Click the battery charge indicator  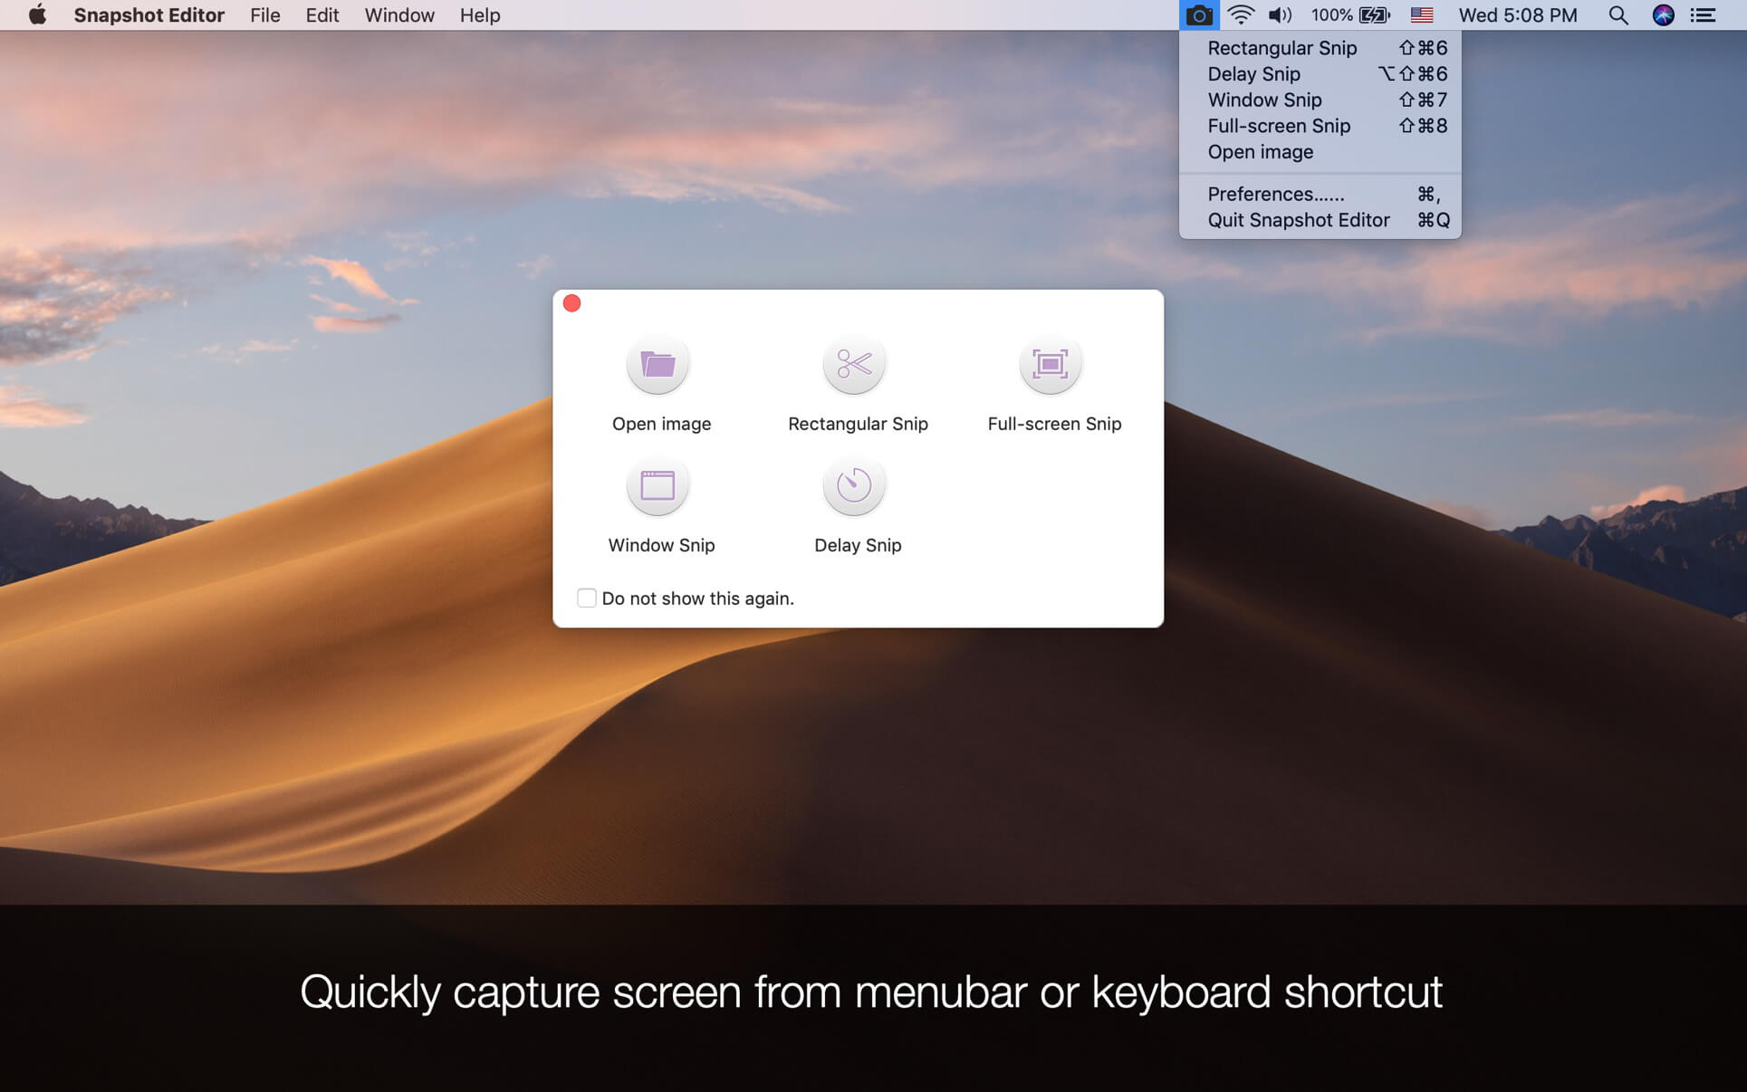click(x=1373, y=14)
